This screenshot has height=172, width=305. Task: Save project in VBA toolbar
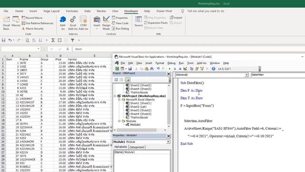point(130,69)
